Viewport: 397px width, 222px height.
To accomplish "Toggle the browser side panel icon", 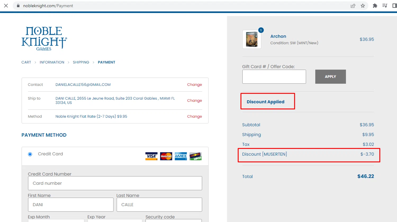I will coord(394,6).
